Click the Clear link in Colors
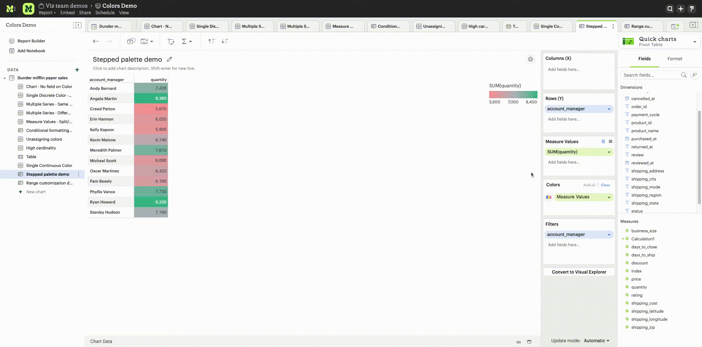Image resolution: width=702 pixels, height=347 pixels. pos(605,185)
